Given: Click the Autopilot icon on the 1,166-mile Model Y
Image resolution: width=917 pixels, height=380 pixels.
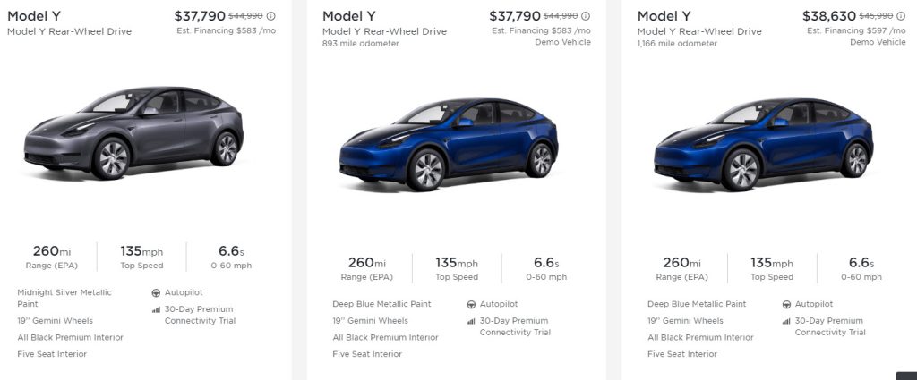Looking at the screenshot, I should click(785, 304).
